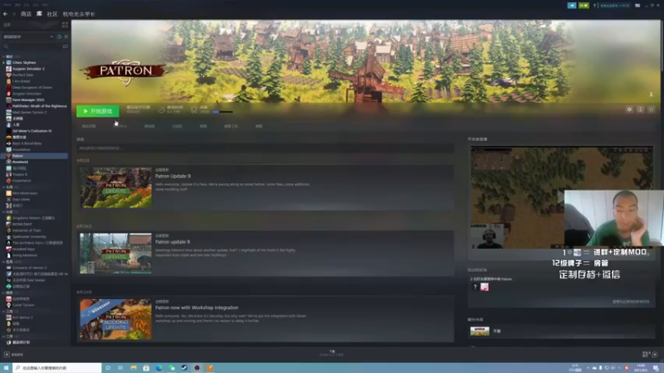Viewport: 664px width, 373px height.
Task: Open game settings gear icon
Action: tap(629, 109)
